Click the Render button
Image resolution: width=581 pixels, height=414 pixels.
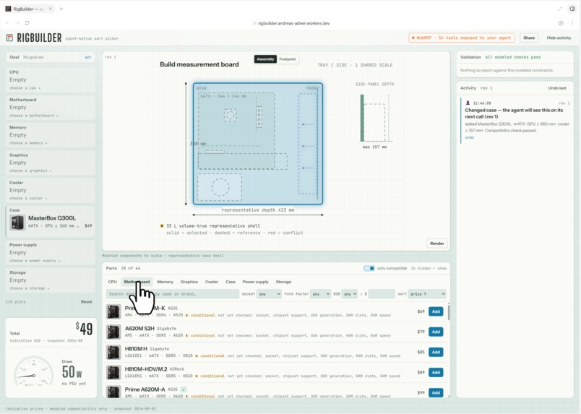click(437, 243)
